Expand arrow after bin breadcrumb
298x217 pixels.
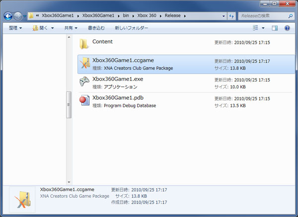133,16
